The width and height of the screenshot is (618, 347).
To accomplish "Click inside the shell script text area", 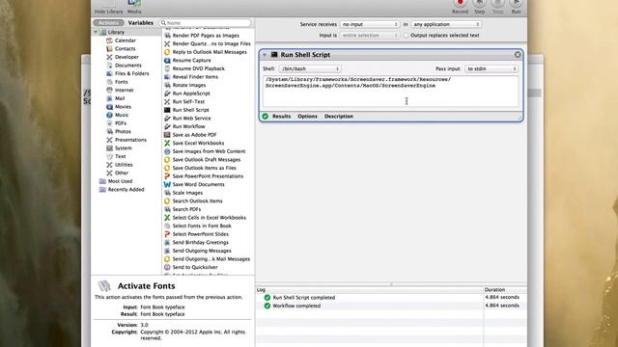I will pyautogui.click(x=390, y=92).
